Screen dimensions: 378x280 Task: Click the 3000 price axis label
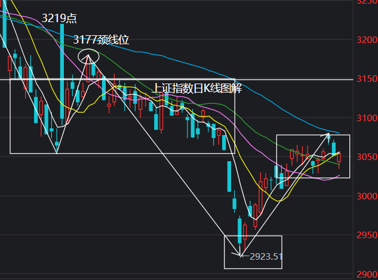(x=367, y=196)
